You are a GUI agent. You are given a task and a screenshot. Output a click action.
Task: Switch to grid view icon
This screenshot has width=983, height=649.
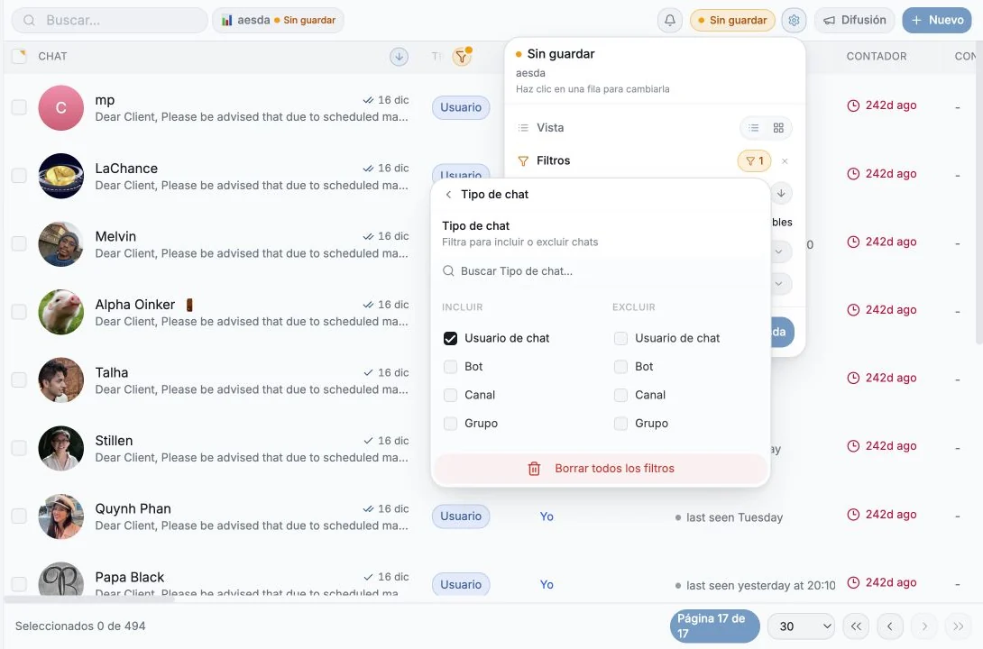(778, 128)
